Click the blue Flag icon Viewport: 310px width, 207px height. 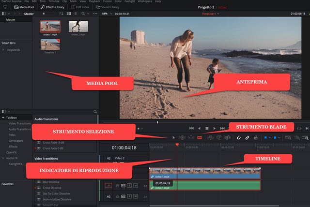click(265, 137)
